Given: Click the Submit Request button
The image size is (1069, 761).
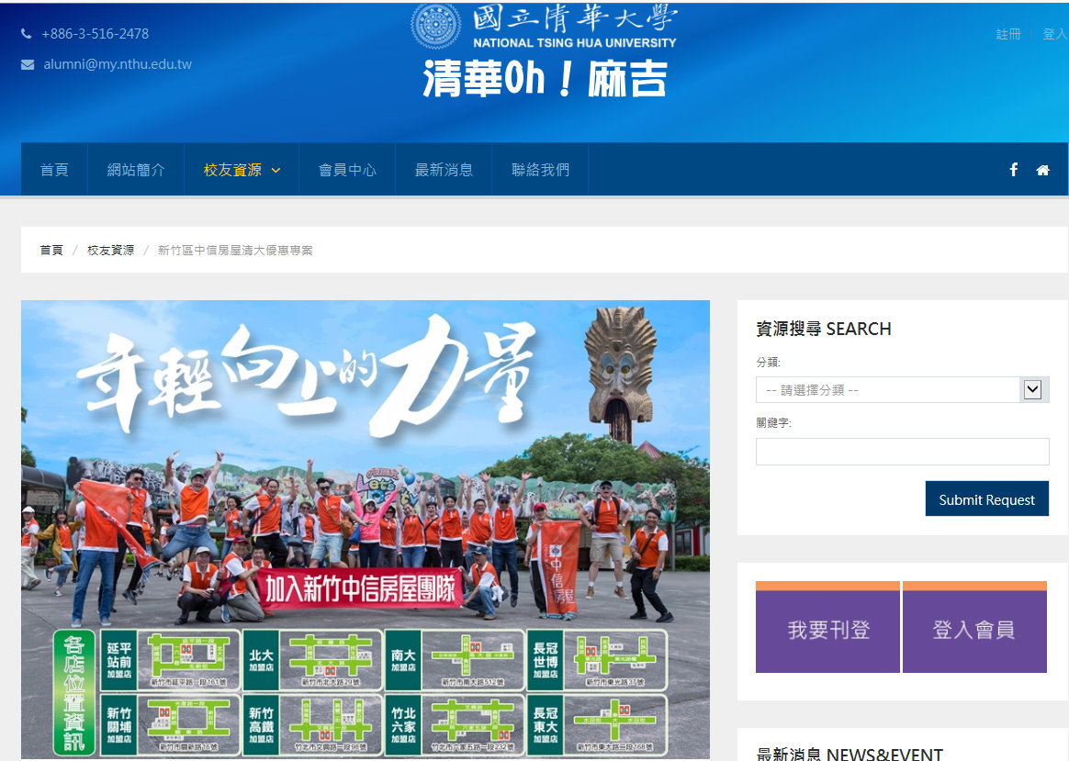Looking at the screenshot, I should (x=986, y=499).
